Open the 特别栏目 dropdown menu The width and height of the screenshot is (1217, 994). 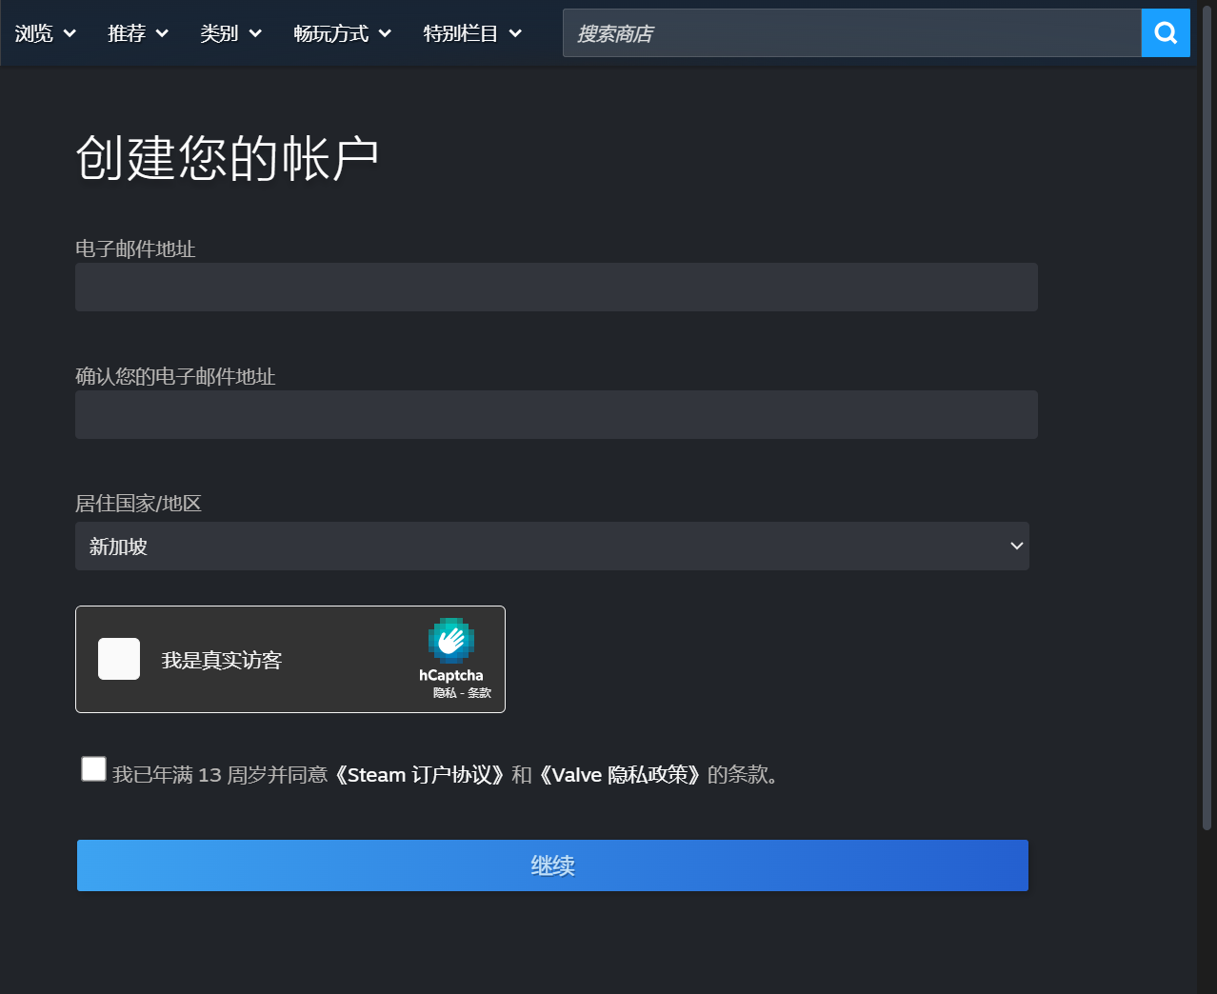tap(472, 33)
